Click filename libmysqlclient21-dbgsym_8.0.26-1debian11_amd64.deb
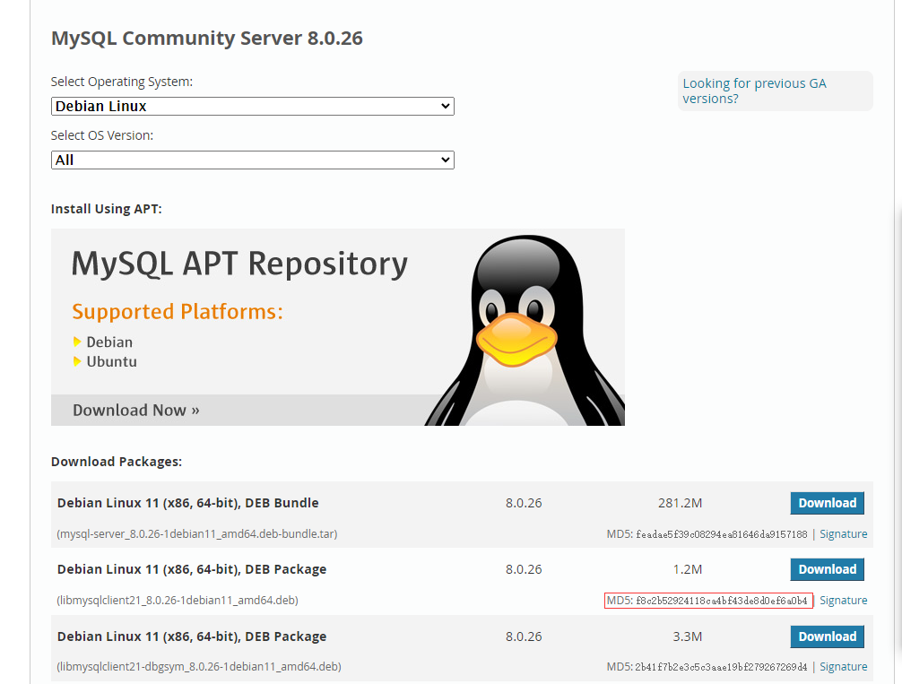The width and height of the screenshot is (902, 684). click(x=198, y=666)
